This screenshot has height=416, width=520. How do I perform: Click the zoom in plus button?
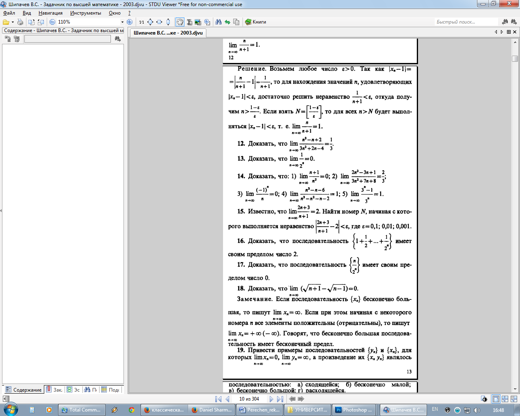click(130, 22)
